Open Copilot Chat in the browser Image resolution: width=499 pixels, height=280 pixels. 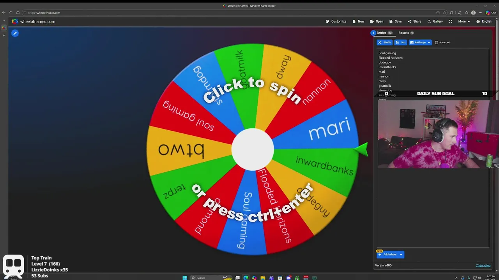[491, 13]
